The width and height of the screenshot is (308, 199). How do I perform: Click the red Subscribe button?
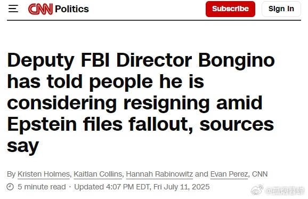click(x=230, y=9)
